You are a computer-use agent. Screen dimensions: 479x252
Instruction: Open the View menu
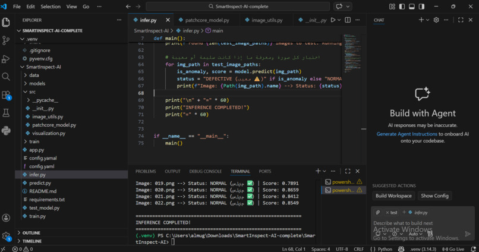coord(71,7)
